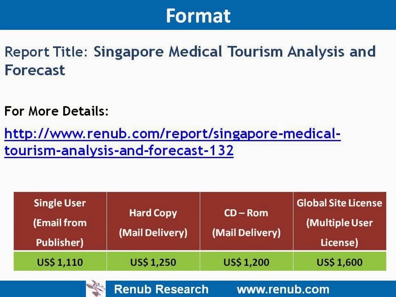Click the Renub Research logo icon
Screen dimensions: 396x297
click(96, 288)
